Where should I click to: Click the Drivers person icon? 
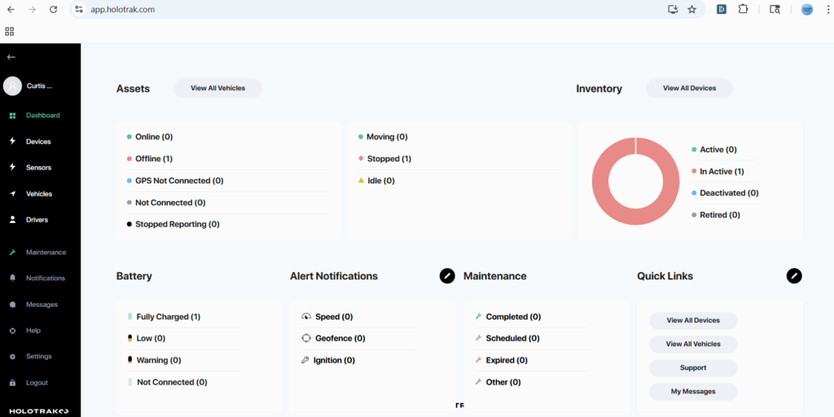click(13, 220)
